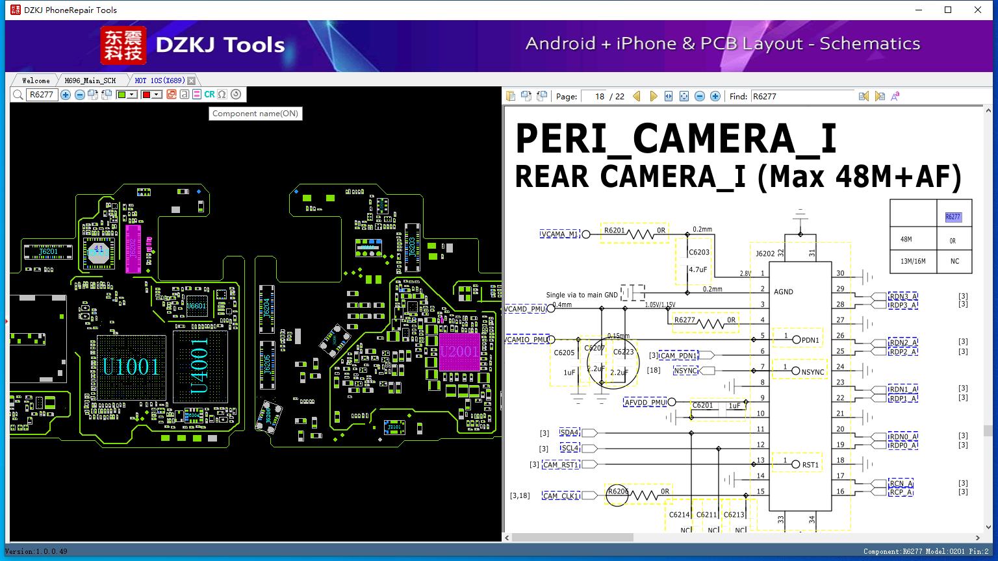Click the circular reset arrow icon
Viewport: 998px width, 561px height.
tap(236, 95)
